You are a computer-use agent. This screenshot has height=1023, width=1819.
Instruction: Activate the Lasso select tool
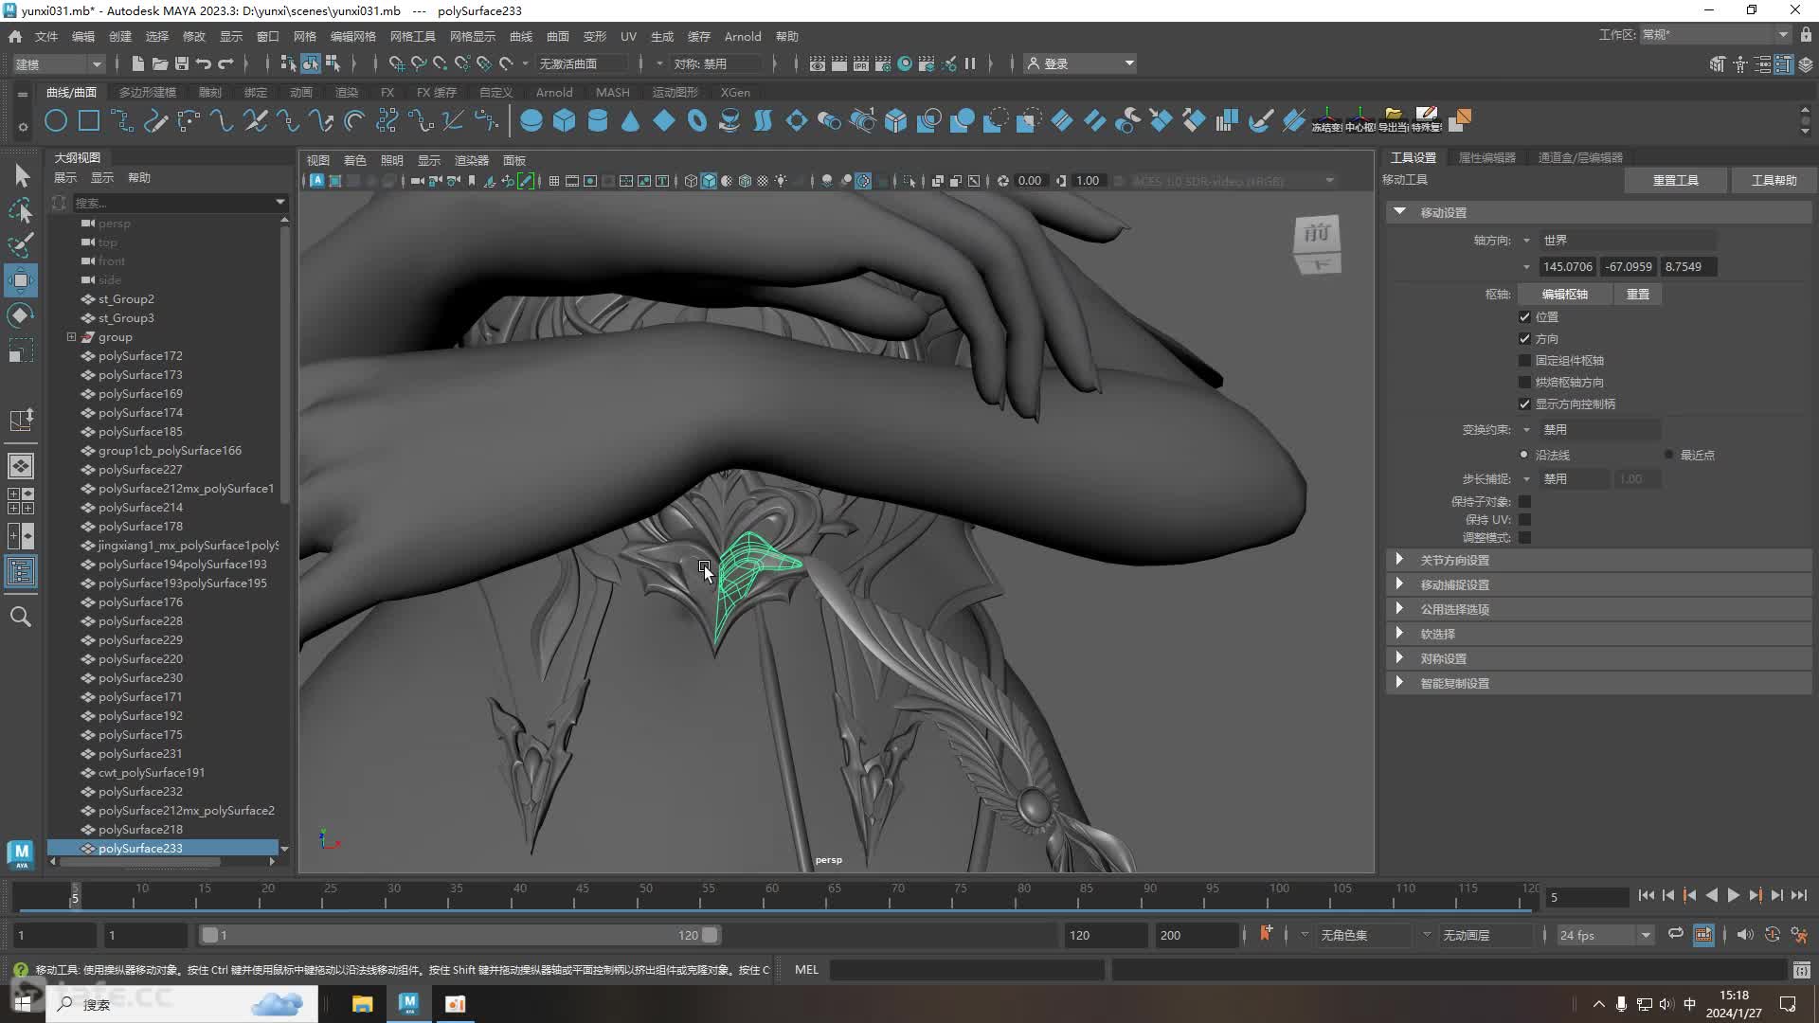click(x=21, y=210)
